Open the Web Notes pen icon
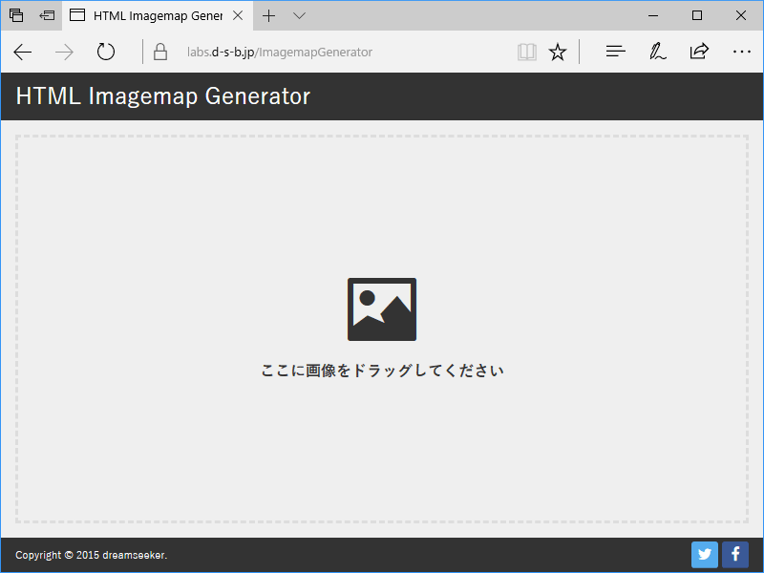 (x=657, y=53)
